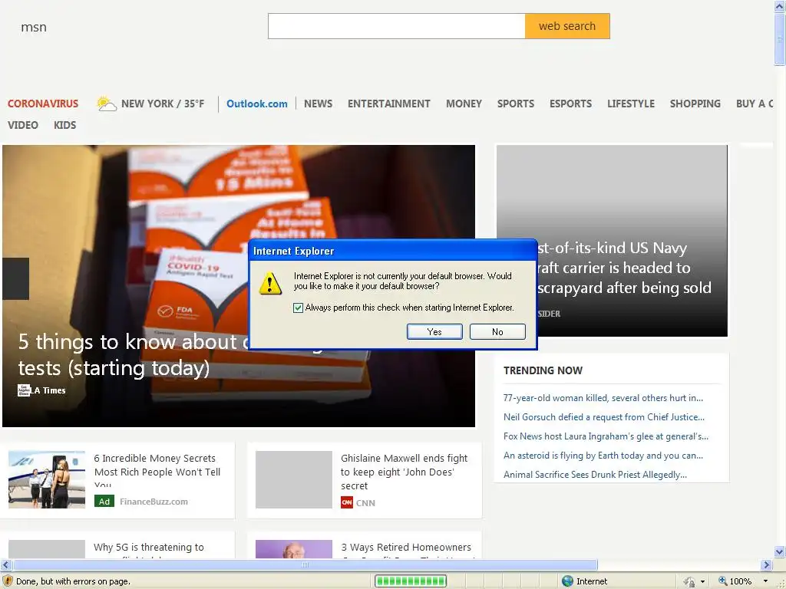Open 'Ghislaine Maxwell ends fight' article
This screenshot has height=589, width=786.
404,472
